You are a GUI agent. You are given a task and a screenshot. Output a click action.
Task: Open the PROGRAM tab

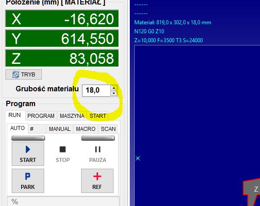click(x=41, y=116)
